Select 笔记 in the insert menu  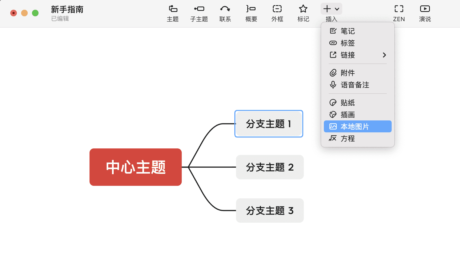point(347,31)
